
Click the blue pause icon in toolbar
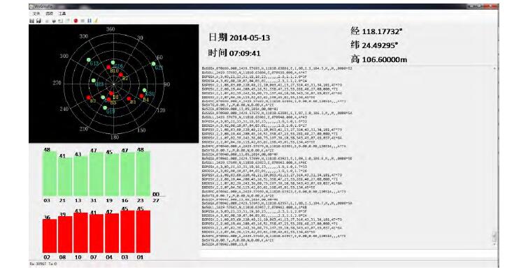[x=90, y=20]
